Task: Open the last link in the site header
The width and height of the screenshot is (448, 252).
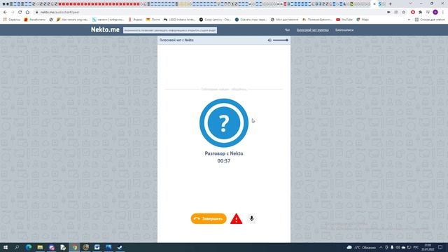Action: 344,30
